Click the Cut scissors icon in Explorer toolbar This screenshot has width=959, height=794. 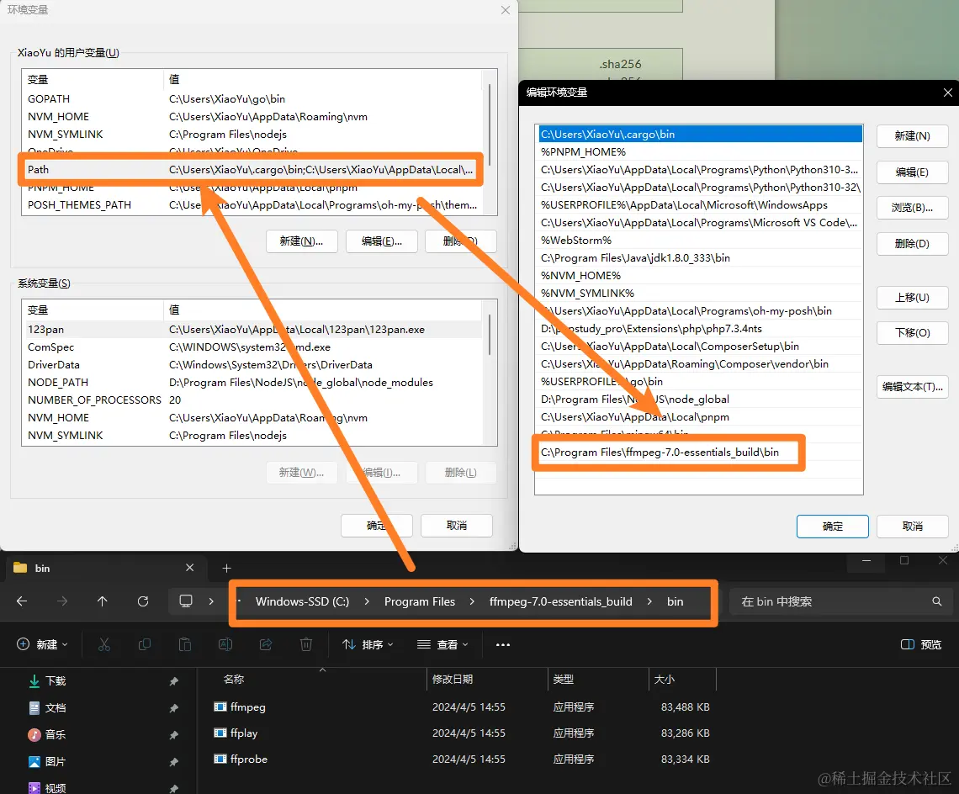click(x=104, y=644)
